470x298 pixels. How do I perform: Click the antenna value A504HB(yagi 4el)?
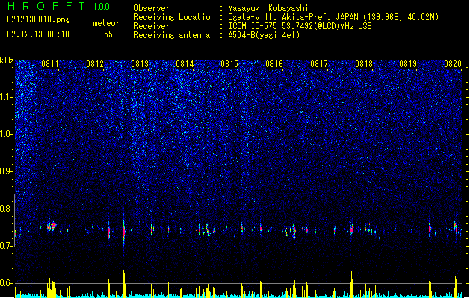(x=264, y=35)
